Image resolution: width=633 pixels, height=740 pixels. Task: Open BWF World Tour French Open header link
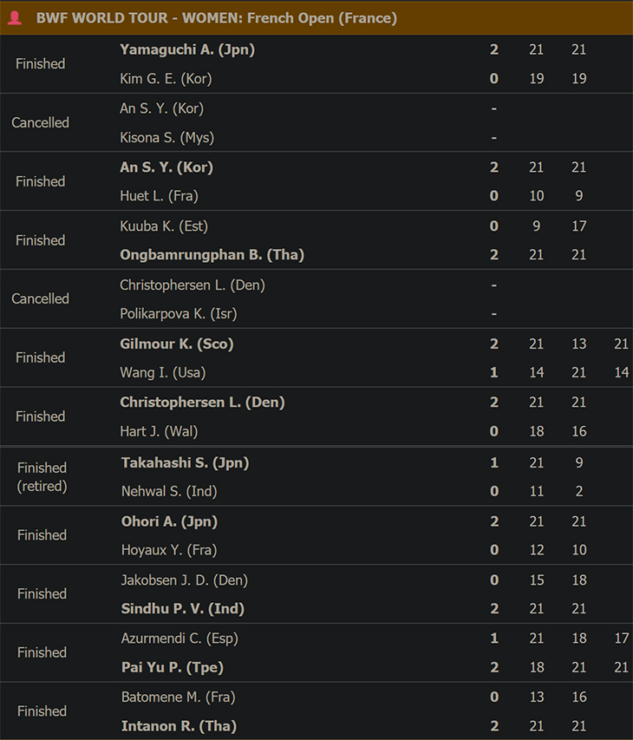(217, 18)
